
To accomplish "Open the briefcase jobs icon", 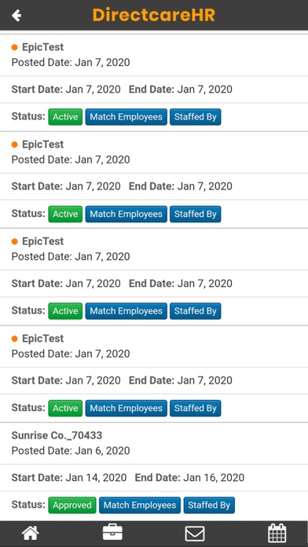I will click(112, 533).
